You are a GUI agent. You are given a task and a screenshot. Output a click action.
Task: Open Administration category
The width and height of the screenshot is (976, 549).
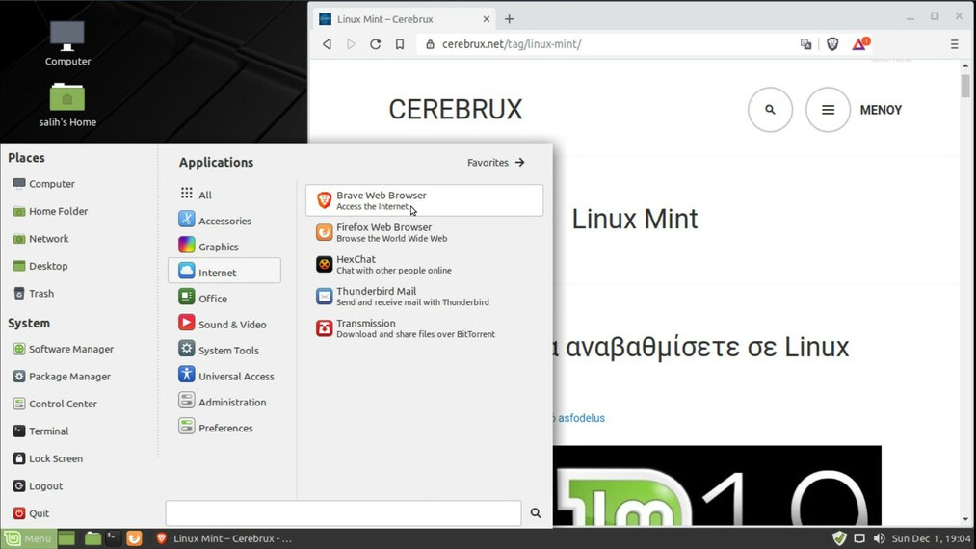pos(224,402)
